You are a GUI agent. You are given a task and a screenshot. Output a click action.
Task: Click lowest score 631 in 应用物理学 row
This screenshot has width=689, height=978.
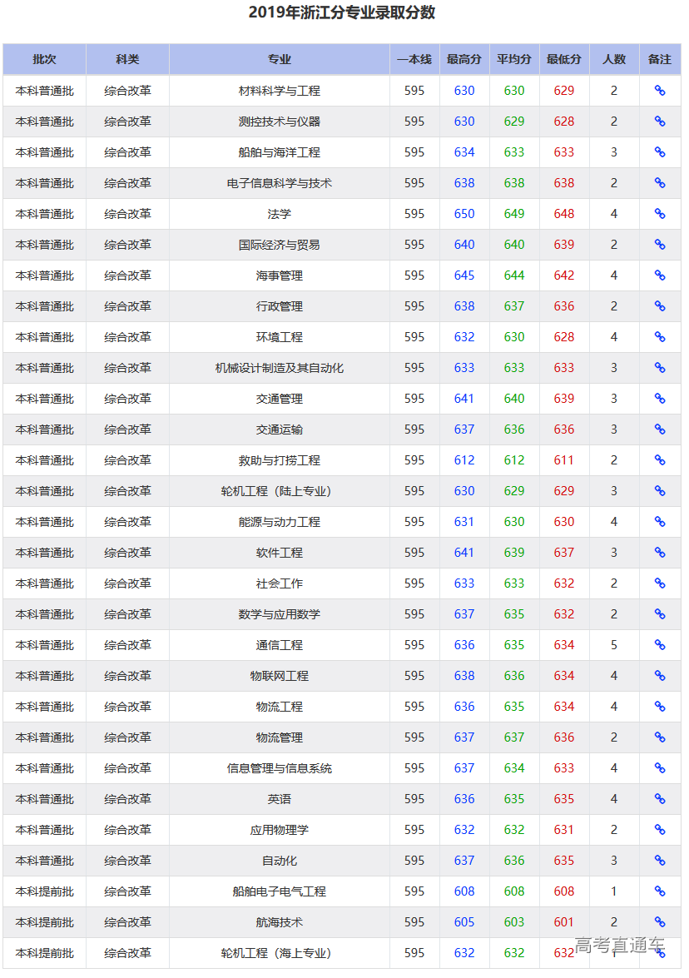coord(564,830)
